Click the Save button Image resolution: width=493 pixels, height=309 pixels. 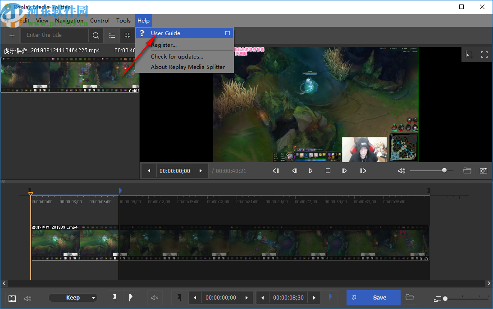(374, 297)
